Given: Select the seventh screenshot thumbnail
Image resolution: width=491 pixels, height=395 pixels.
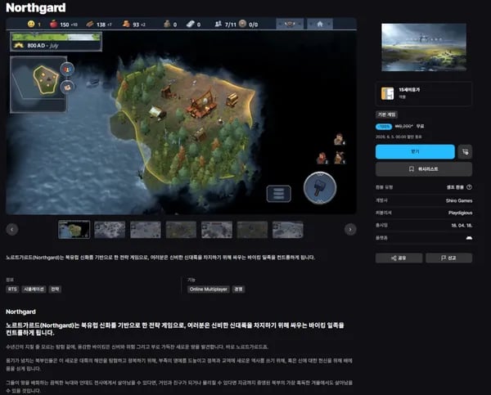Looking at the screenshot, I should [x=288, y=230].
